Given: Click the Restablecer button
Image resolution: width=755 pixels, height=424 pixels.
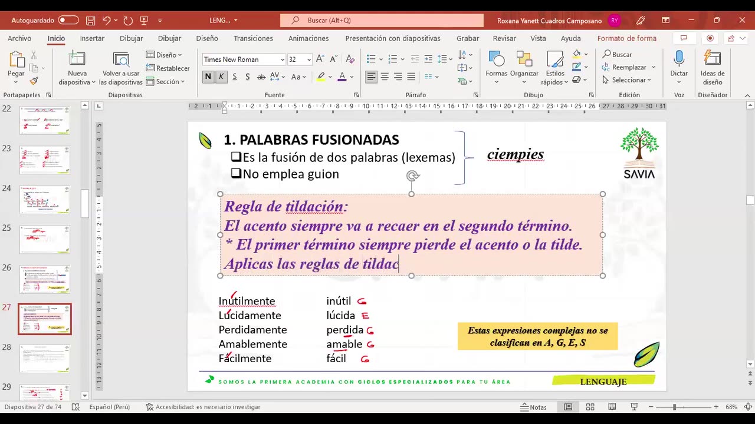Looking at the screenshot, I should pos(168,68).
